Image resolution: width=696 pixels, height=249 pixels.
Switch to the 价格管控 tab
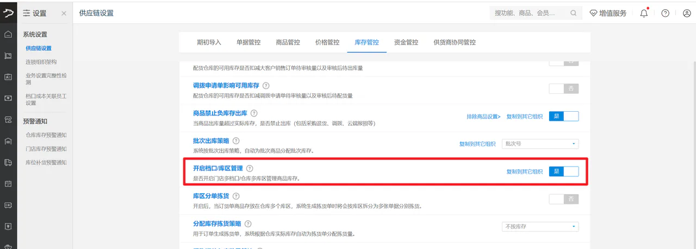point(327,42)
